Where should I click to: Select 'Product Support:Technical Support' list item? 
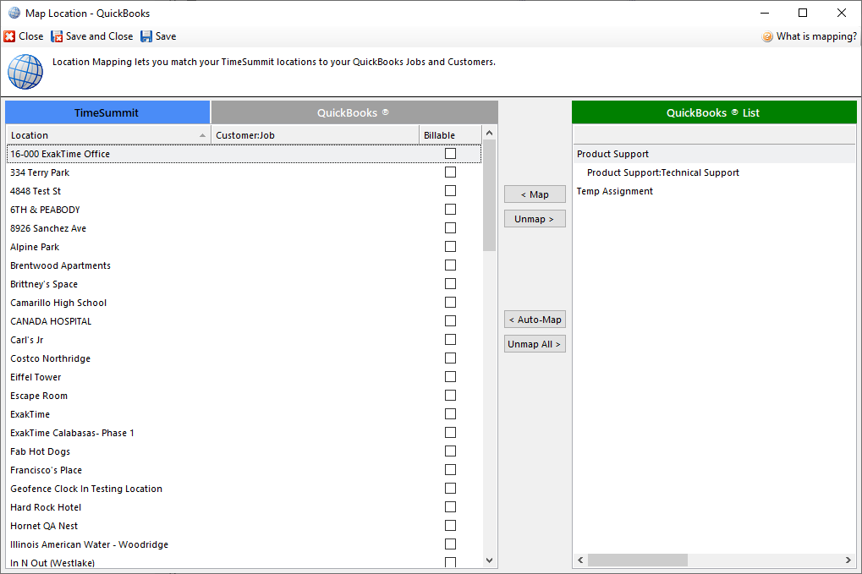(662, 172)
